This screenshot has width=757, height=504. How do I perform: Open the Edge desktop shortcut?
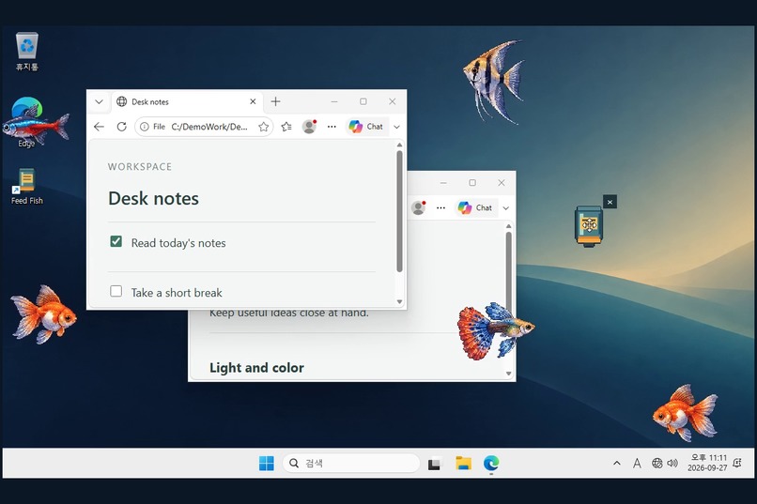pos(26,122)
